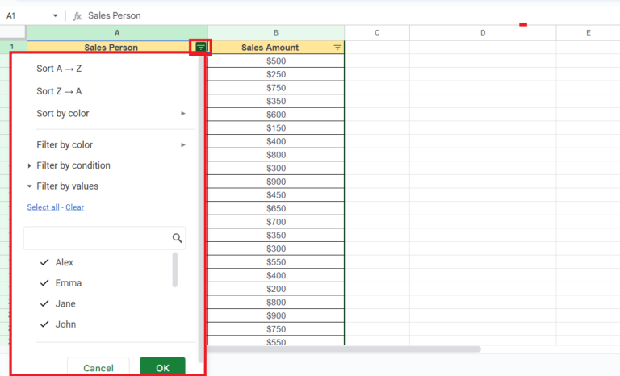620x376 pixels.
Task: Click the $250 cell
Action: tap(276, 74)
